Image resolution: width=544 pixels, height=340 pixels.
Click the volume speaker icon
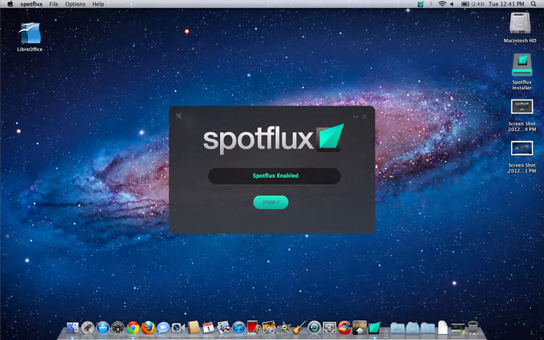(452, 4)
